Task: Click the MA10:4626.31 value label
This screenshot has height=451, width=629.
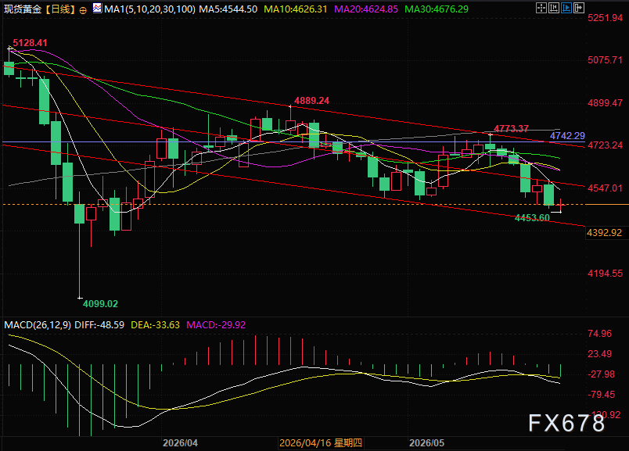Action: (296, 9)
